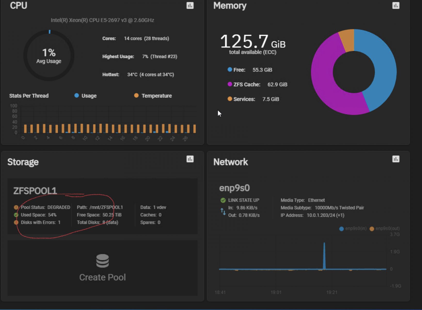Click the Path: /mnt/ZFSPOOL1 text
The width and height of the screenshot is (422, 310).
(100, 207)
